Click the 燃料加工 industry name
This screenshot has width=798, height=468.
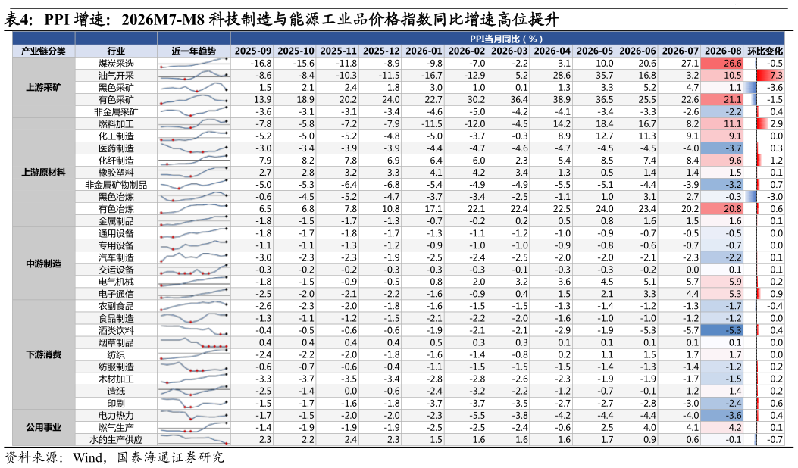116,123
